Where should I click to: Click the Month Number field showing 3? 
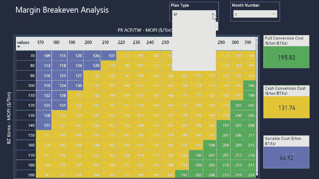click(251, 14)
